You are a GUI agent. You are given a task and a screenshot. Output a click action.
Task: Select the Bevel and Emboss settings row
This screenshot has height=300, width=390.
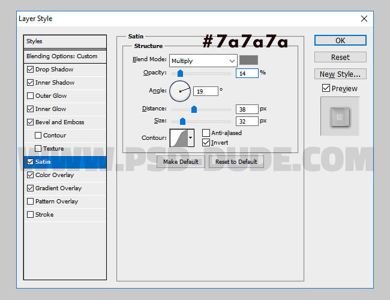point(65,122)
